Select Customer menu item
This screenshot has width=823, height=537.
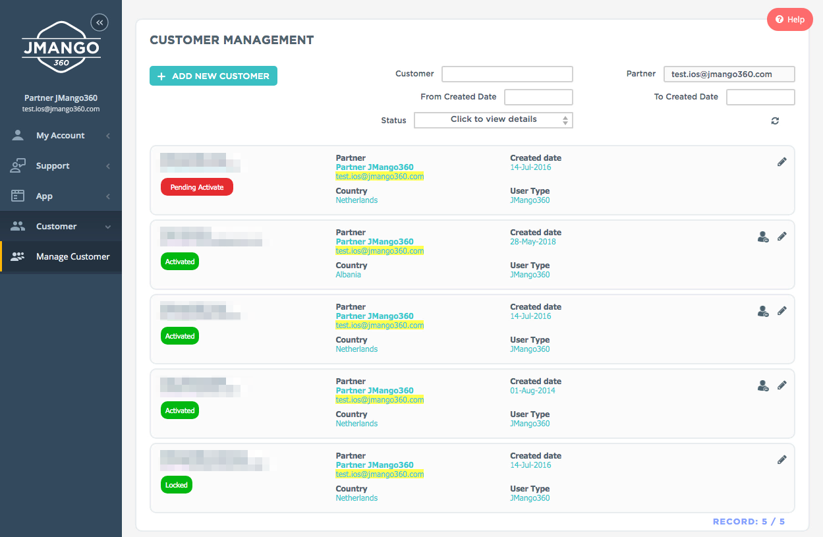pyautogui.click(x=61, y=226)
